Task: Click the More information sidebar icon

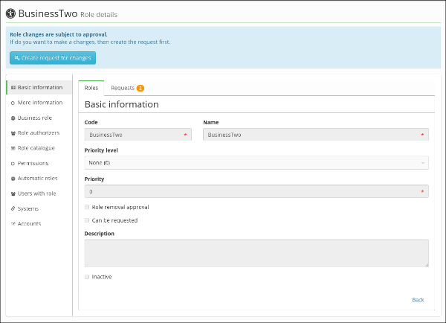Action: coord(13,103)
